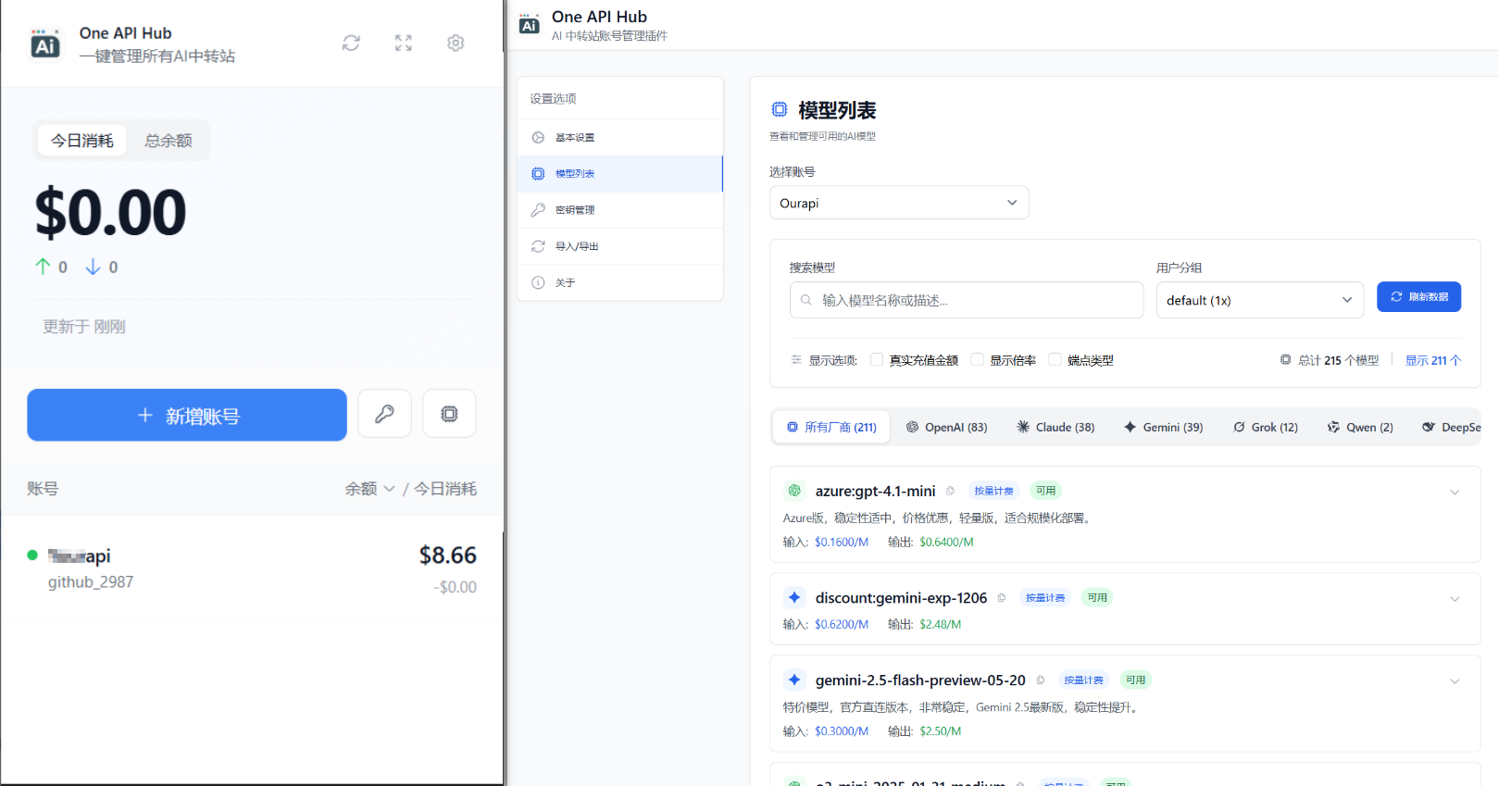
Task: Open 关于 in the settings sidebar
Action: [619, 282]
